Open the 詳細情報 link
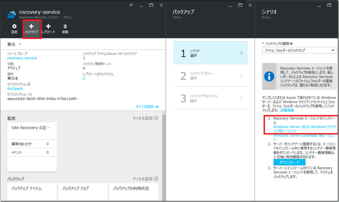Screen dimensions: 339x202 pos(287,110)
